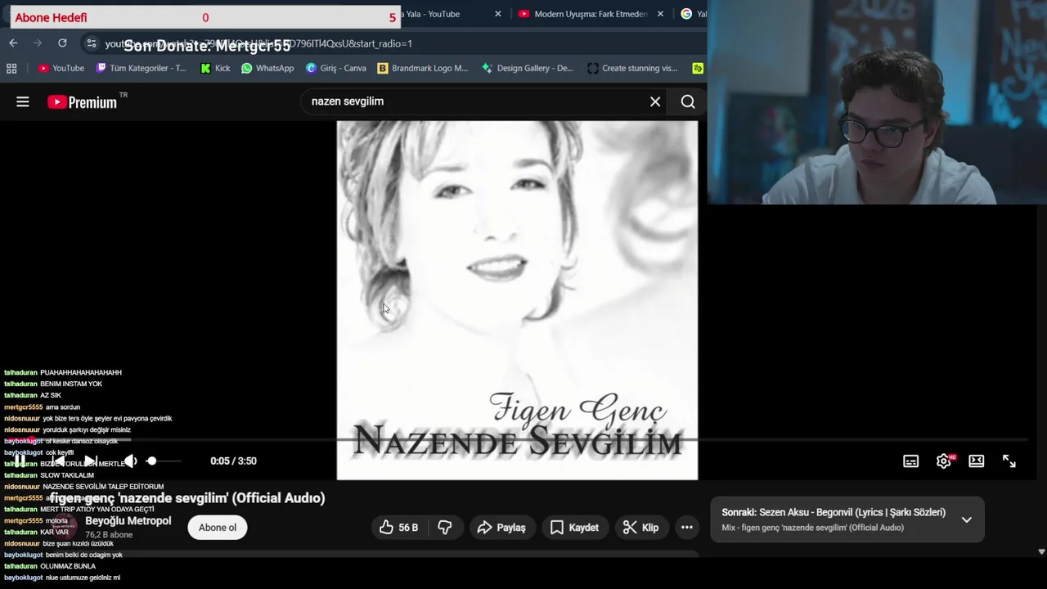Open the Design Gallery bookmark

tap(528, 68)
